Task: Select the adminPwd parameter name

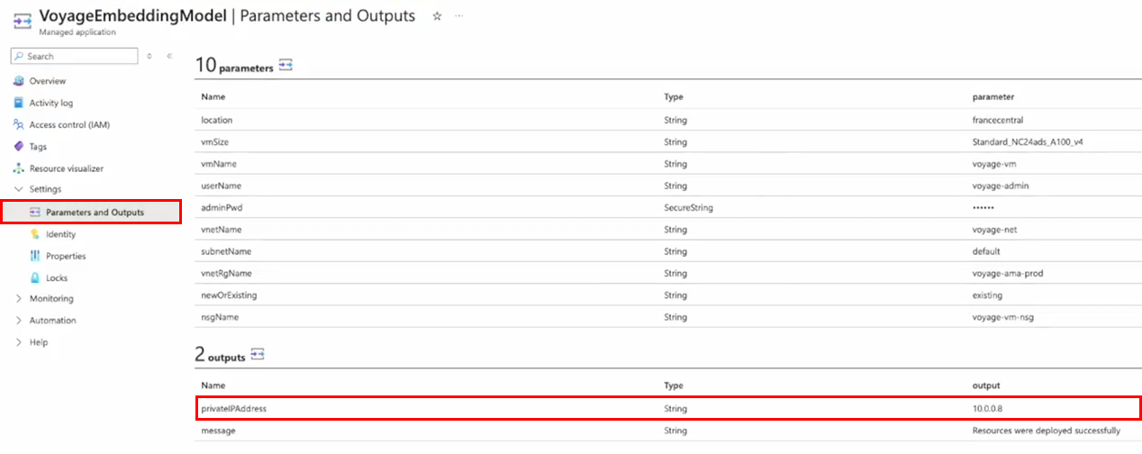Action: [222, 207]
